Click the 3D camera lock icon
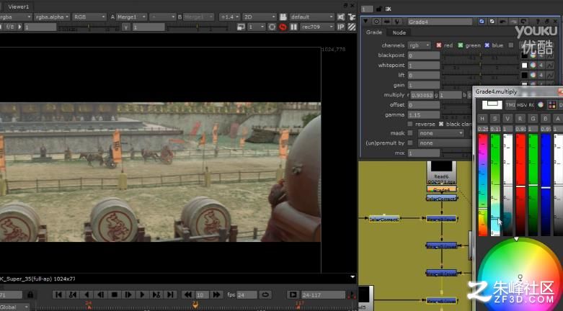The height and width of the screenshot is (311, 563). click(283, 17)
